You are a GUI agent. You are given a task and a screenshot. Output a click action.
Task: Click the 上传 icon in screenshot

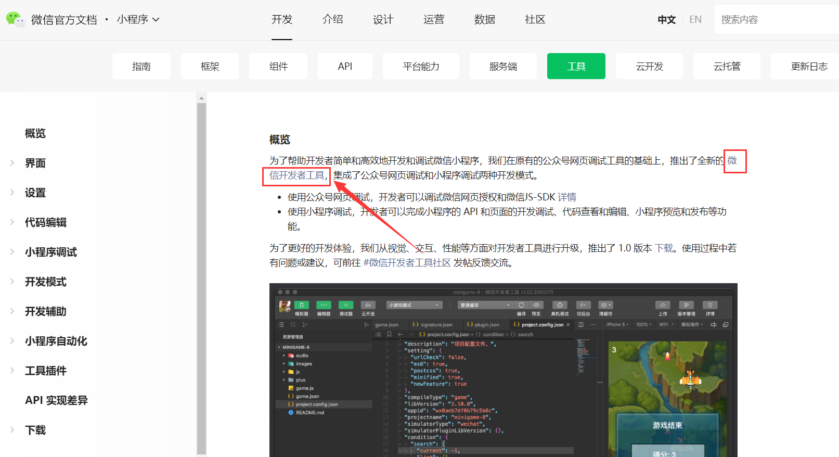(663, 306)
